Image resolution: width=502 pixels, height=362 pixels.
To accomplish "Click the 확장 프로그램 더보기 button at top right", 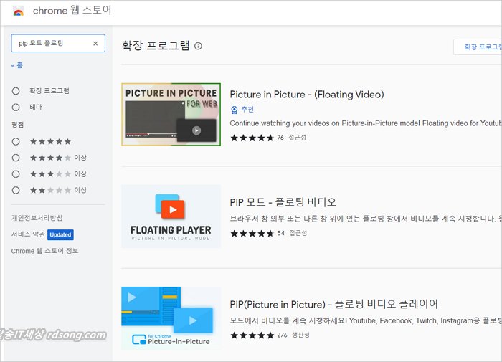I will (x=478, y=47).
